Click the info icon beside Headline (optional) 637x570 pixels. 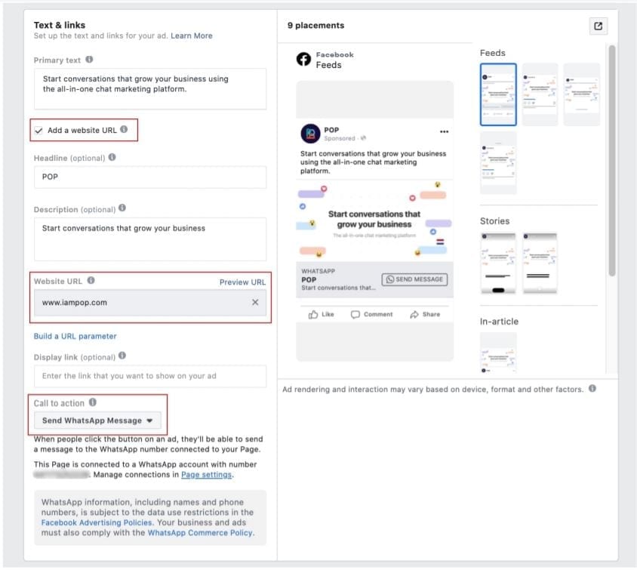tap(112, 157)
